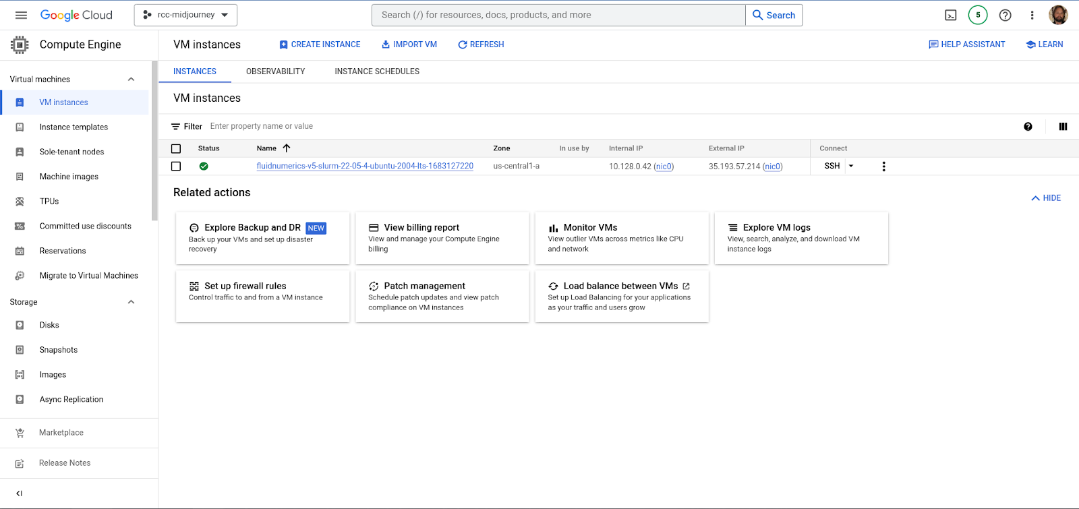Click the Disks sidebar icon
Viewport: 1079px width, 509px height.
20,325
